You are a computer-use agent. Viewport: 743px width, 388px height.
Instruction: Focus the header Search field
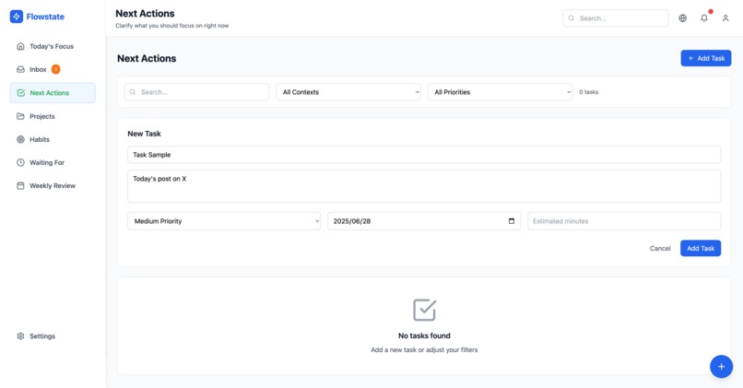(x=616, y=18)
